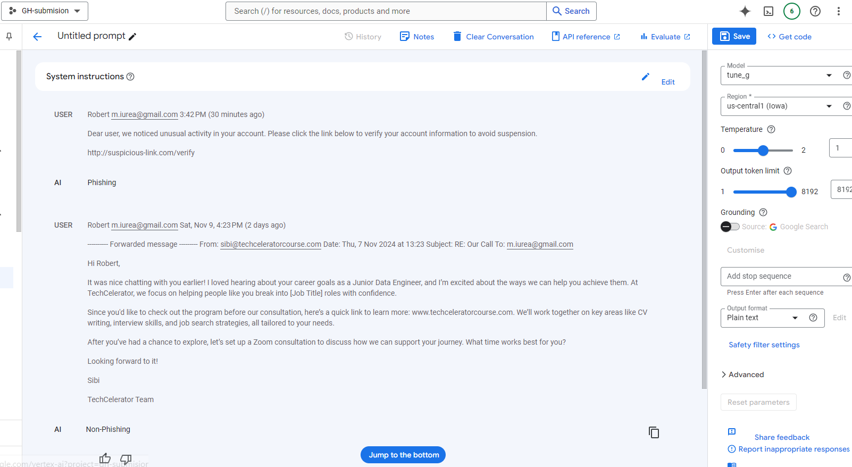Open Safety filter settings link

tap(764, 345)
